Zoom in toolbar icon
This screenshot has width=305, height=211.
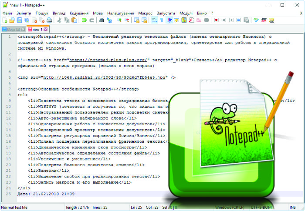coord(119,20)
